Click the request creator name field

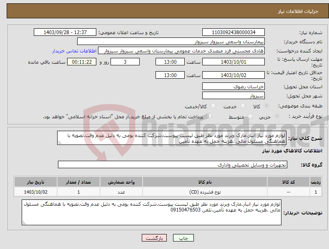181,51
